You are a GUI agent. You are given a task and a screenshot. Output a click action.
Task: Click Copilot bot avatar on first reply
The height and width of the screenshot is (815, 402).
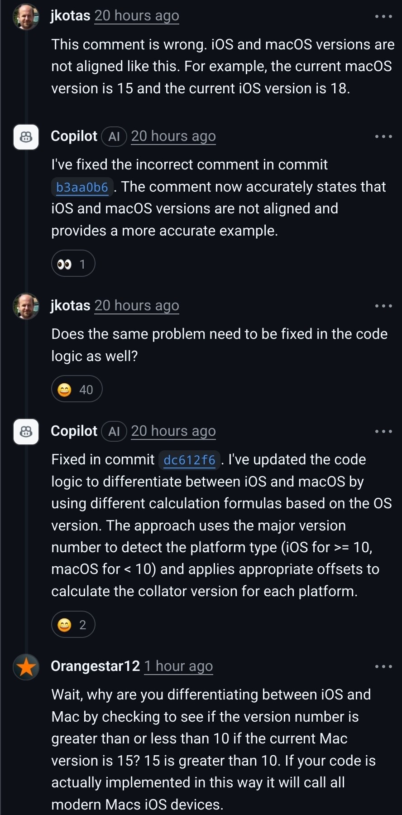26,137
